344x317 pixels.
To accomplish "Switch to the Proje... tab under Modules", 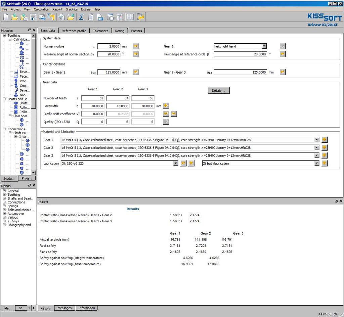I will (x=27, y=178).
